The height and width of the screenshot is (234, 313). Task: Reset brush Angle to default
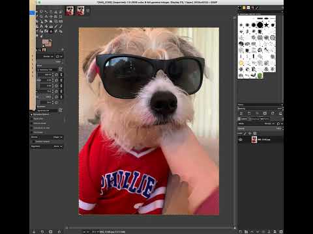click(56, 86)
